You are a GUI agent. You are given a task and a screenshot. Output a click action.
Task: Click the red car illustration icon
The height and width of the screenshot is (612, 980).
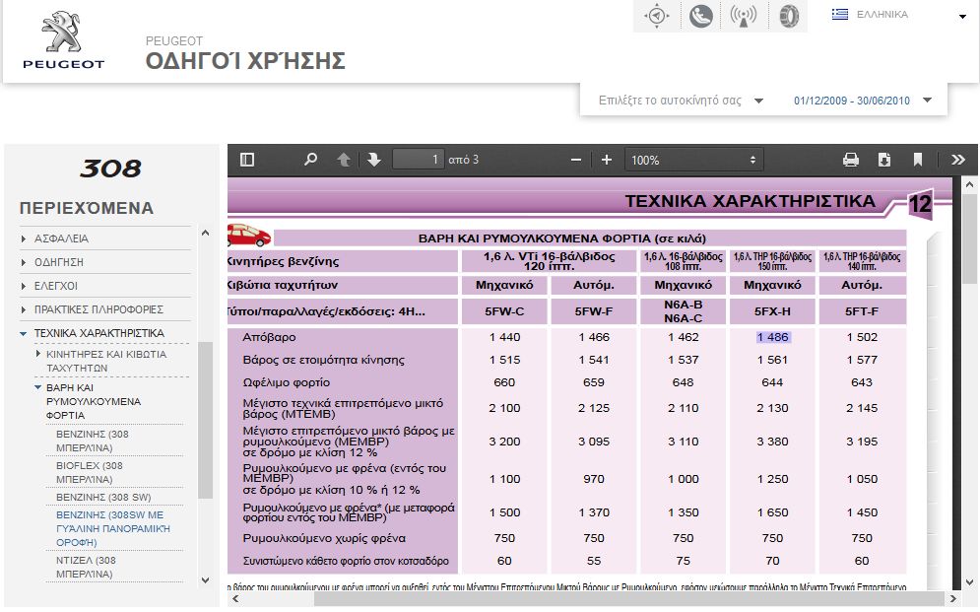248,236
